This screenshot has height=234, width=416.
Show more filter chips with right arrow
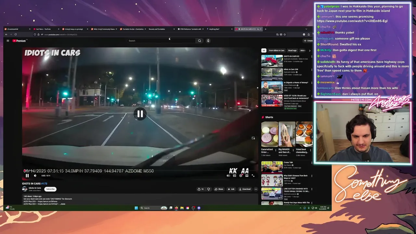pos(309,50)
